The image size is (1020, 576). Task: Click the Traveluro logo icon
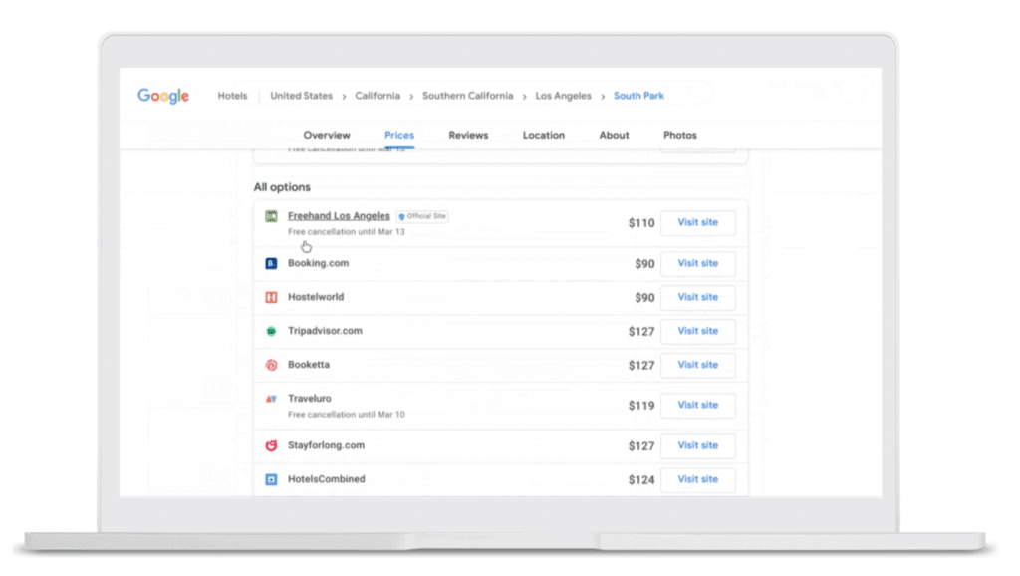click(271, 399)
